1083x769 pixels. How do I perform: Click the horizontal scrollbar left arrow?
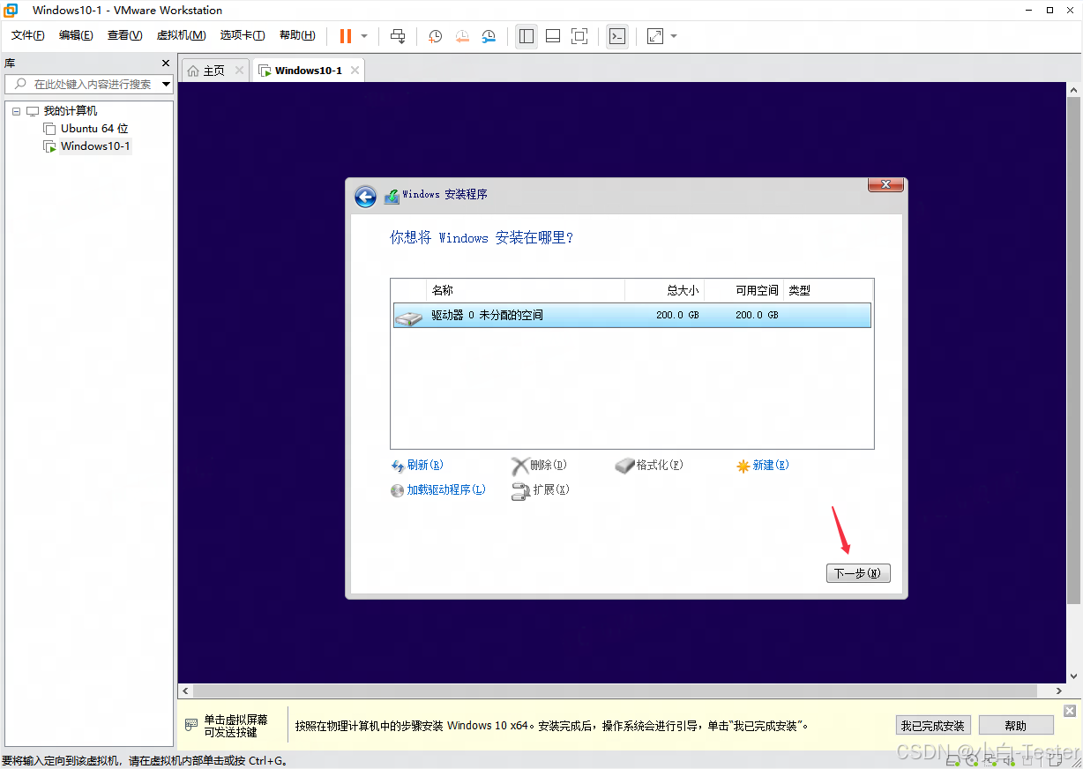[x=185, y=691]
